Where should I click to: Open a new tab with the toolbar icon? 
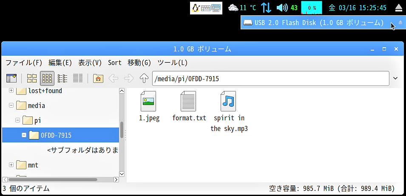pos(11,78)
